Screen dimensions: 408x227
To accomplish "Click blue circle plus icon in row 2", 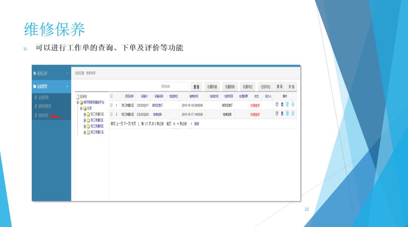I will [293, 113].
